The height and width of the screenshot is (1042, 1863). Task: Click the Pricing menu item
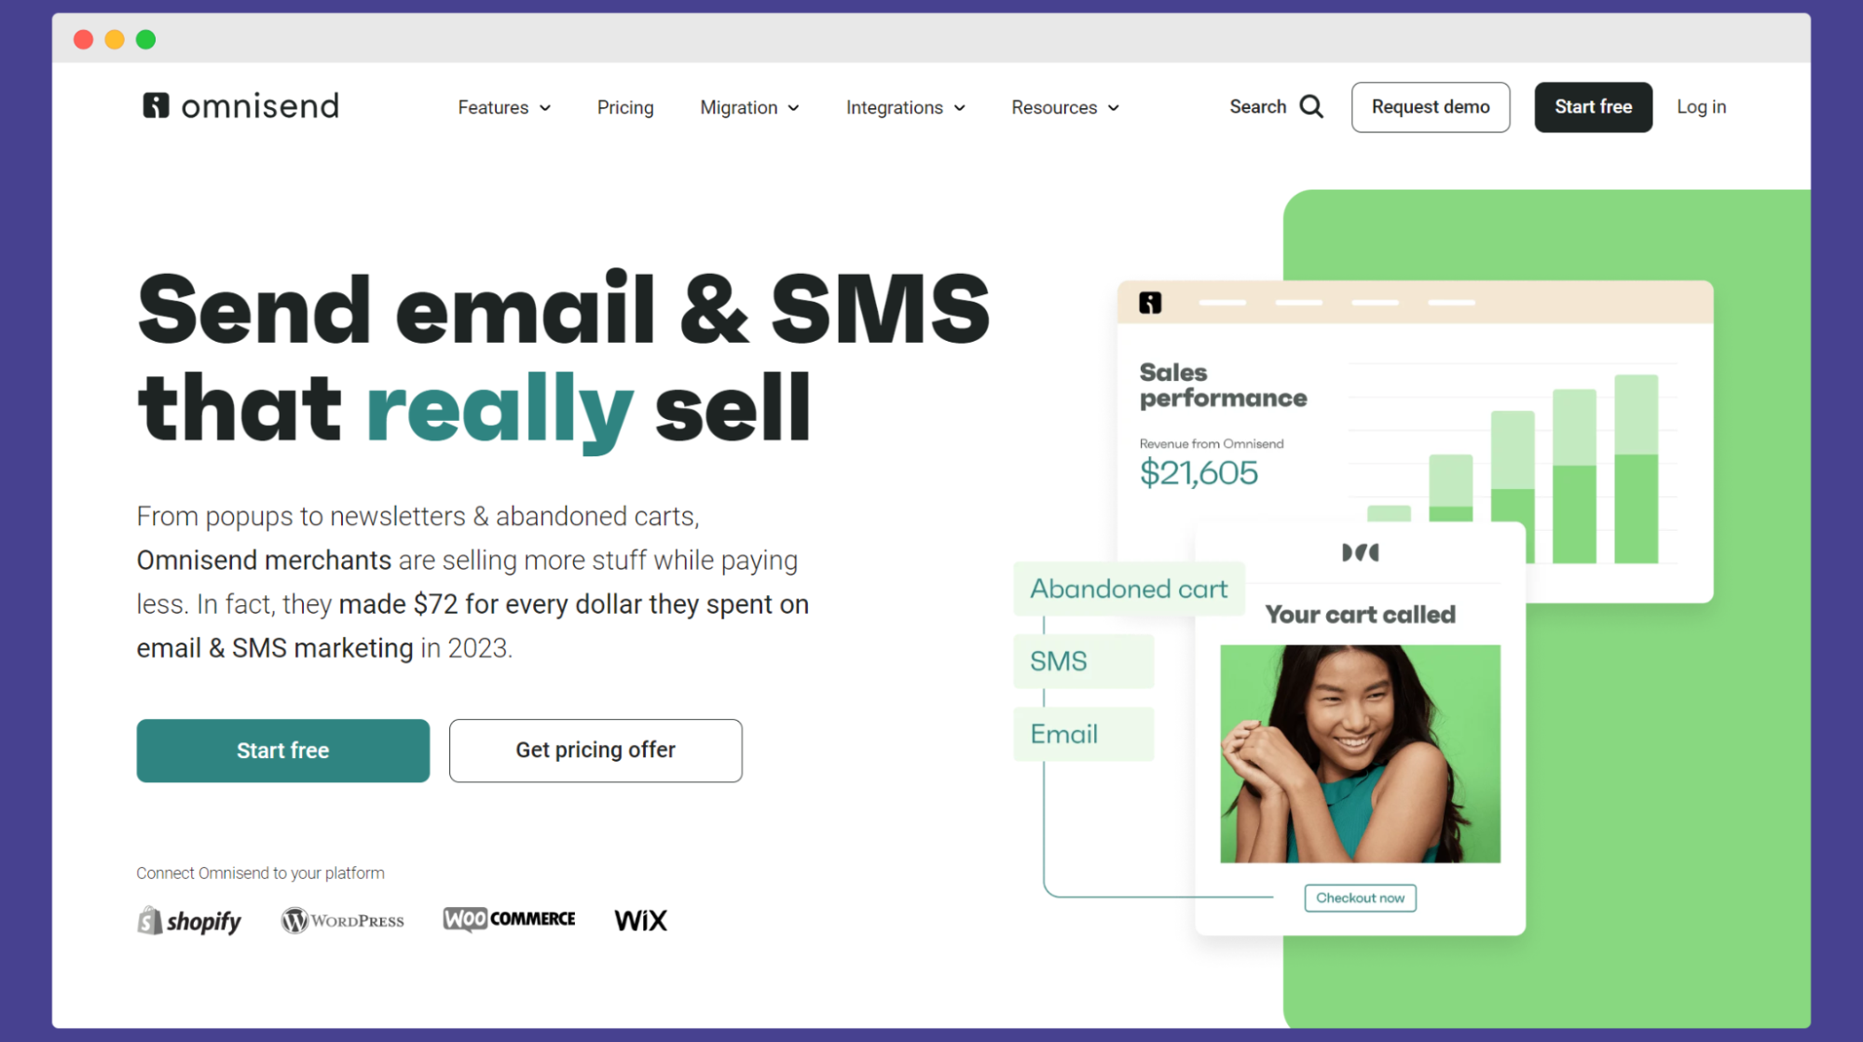click(624, 106)
